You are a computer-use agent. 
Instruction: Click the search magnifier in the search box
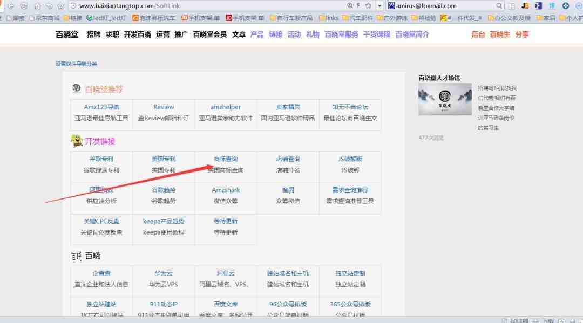(x=499, y=5)
